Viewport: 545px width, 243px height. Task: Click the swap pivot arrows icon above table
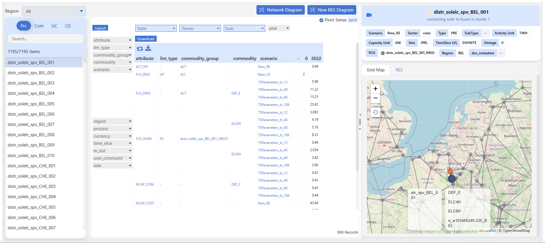[140, 49]
